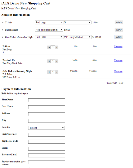The width and height of the screenshot is (133, 168).
Task: Focus the State/Province field
Action: [47, 135]
